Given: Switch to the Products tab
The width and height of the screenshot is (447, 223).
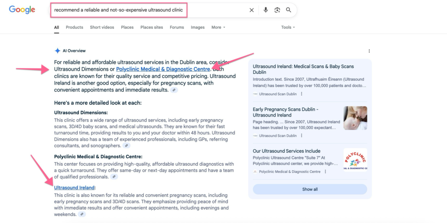Looking at the screenshot, I should click(x=74, y=27).
